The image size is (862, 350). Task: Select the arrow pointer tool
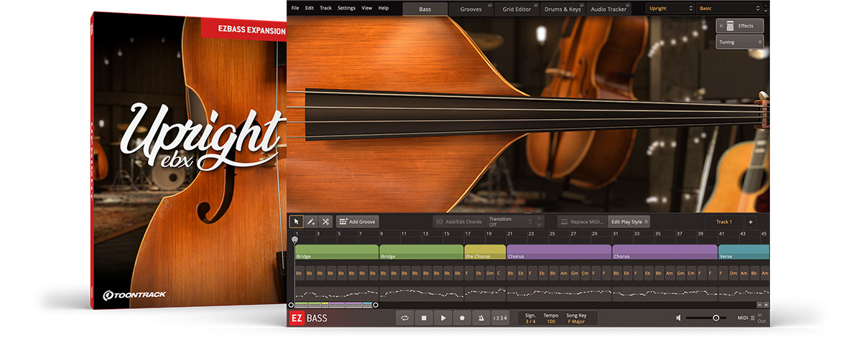coord(296,222)
